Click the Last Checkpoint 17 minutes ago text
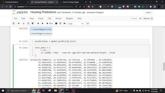The height and width of the screenshot is (93, 165). [x=71, y=12]
